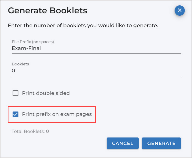The image size is (192, 158).
Task: Uncheck Print prefix on exam pages box
Action: pyautogui.click(x=16, y=114)
